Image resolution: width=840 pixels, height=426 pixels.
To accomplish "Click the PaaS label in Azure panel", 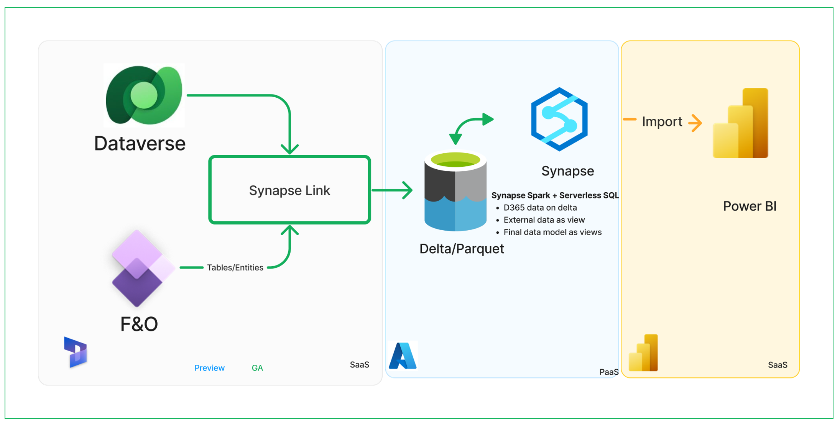I will click(608, 372).
